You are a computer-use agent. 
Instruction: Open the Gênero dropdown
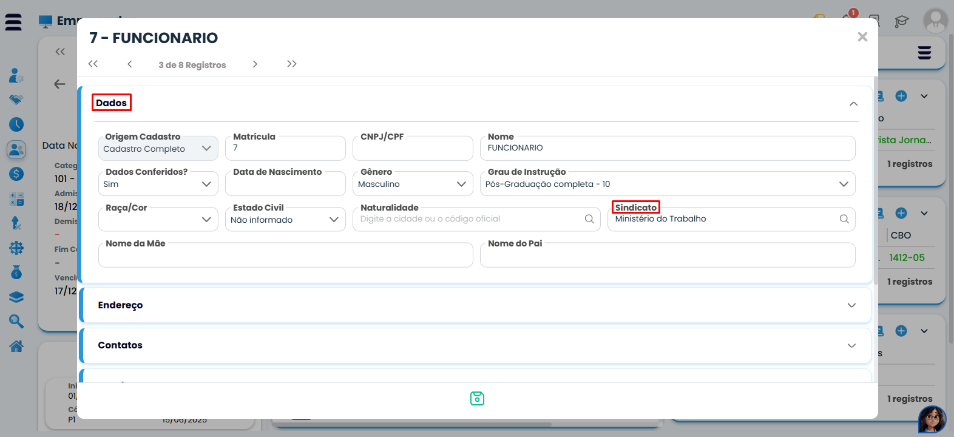pyautogui.click(x=413, y=184)
